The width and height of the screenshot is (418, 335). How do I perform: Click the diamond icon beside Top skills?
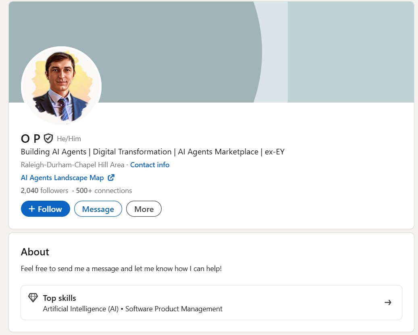33,298
